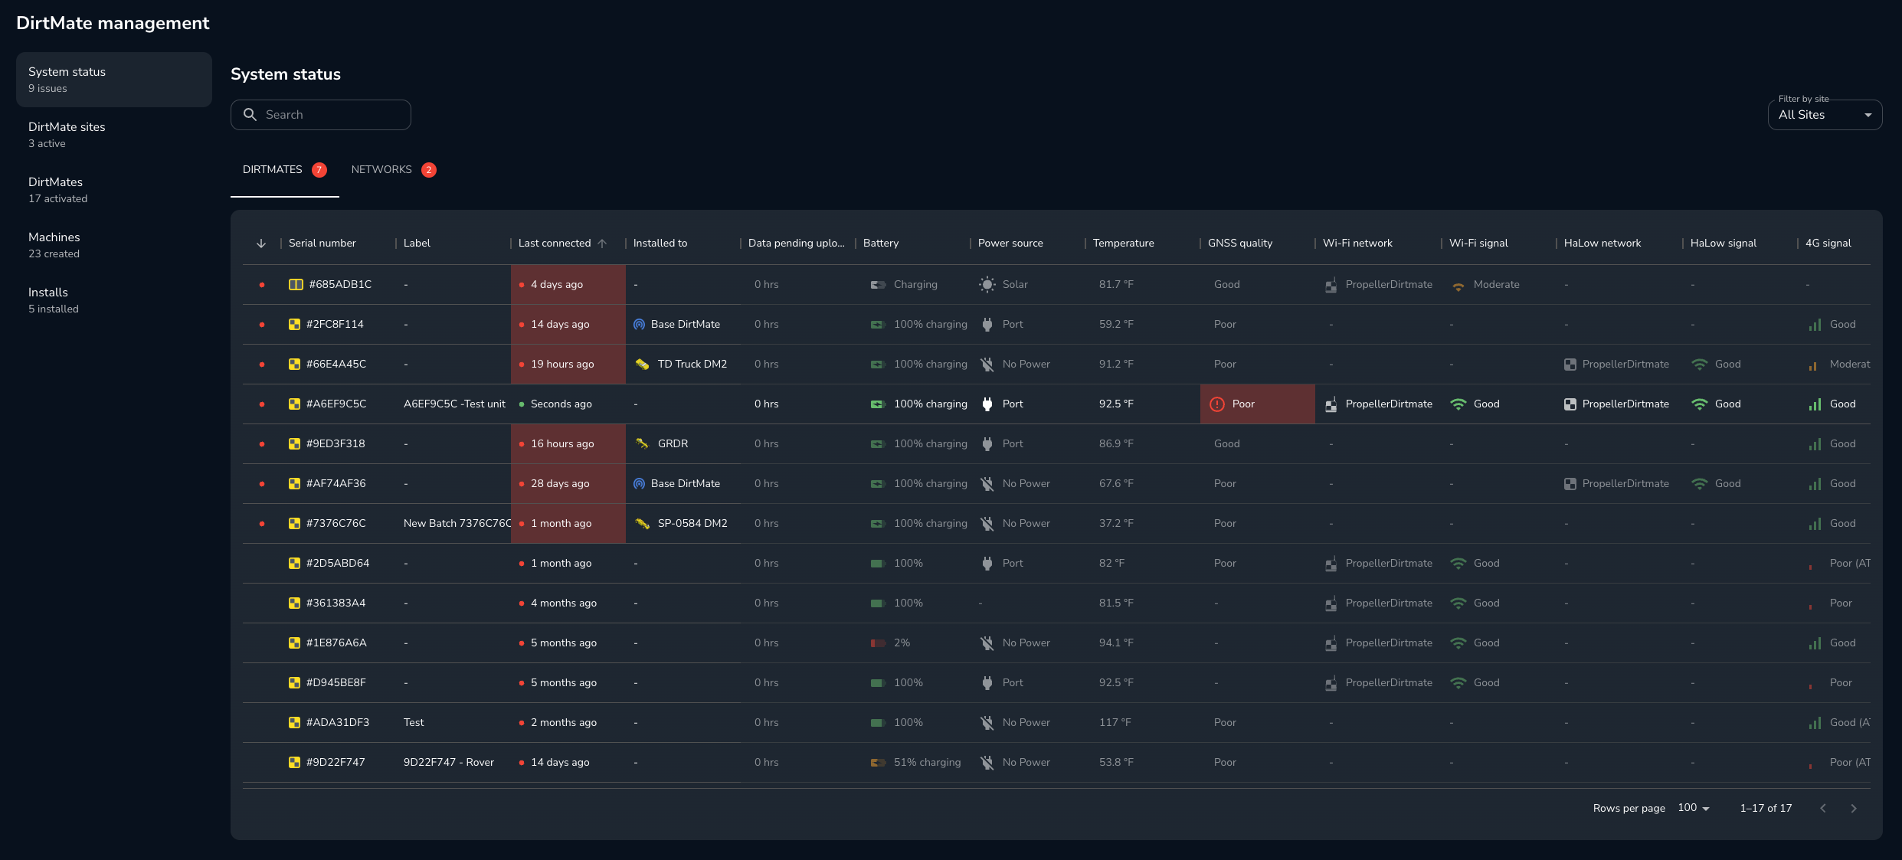Go to the previous page of results
The image size is (1902, 860).
pyautogui.click(x=1823, y=809)
